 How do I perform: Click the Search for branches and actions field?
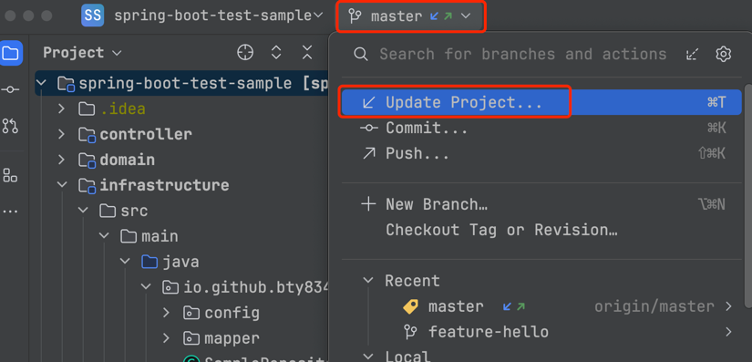tap(523, 54)
